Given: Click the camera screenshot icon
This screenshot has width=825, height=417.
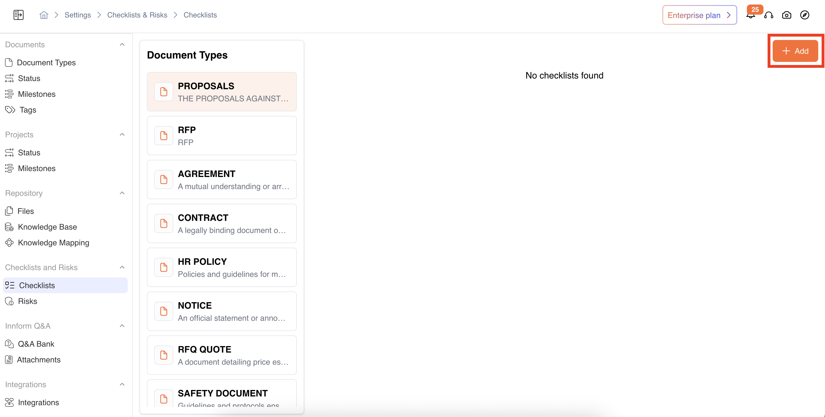Looking at the screenshot, I should (x=786, y=15).
